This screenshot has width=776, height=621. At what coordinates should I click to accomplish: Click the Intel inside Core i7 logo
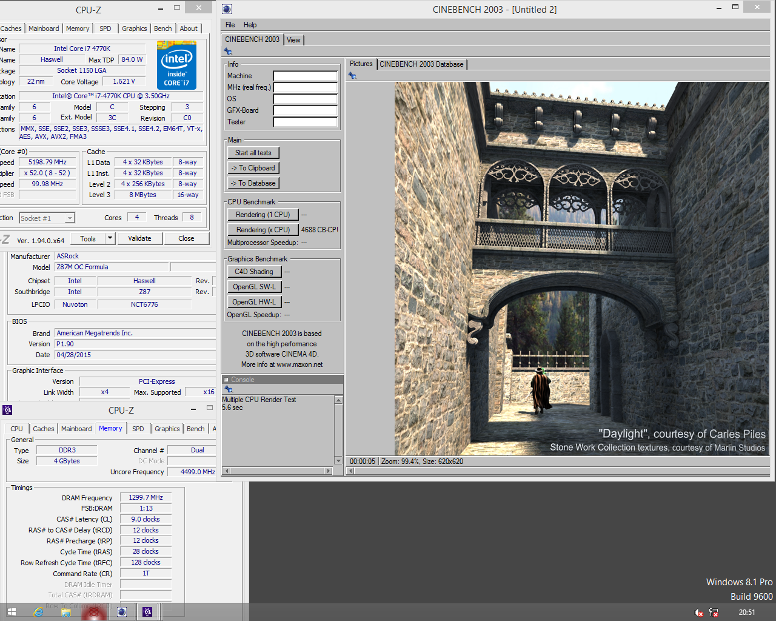click(x=176, y=65)
